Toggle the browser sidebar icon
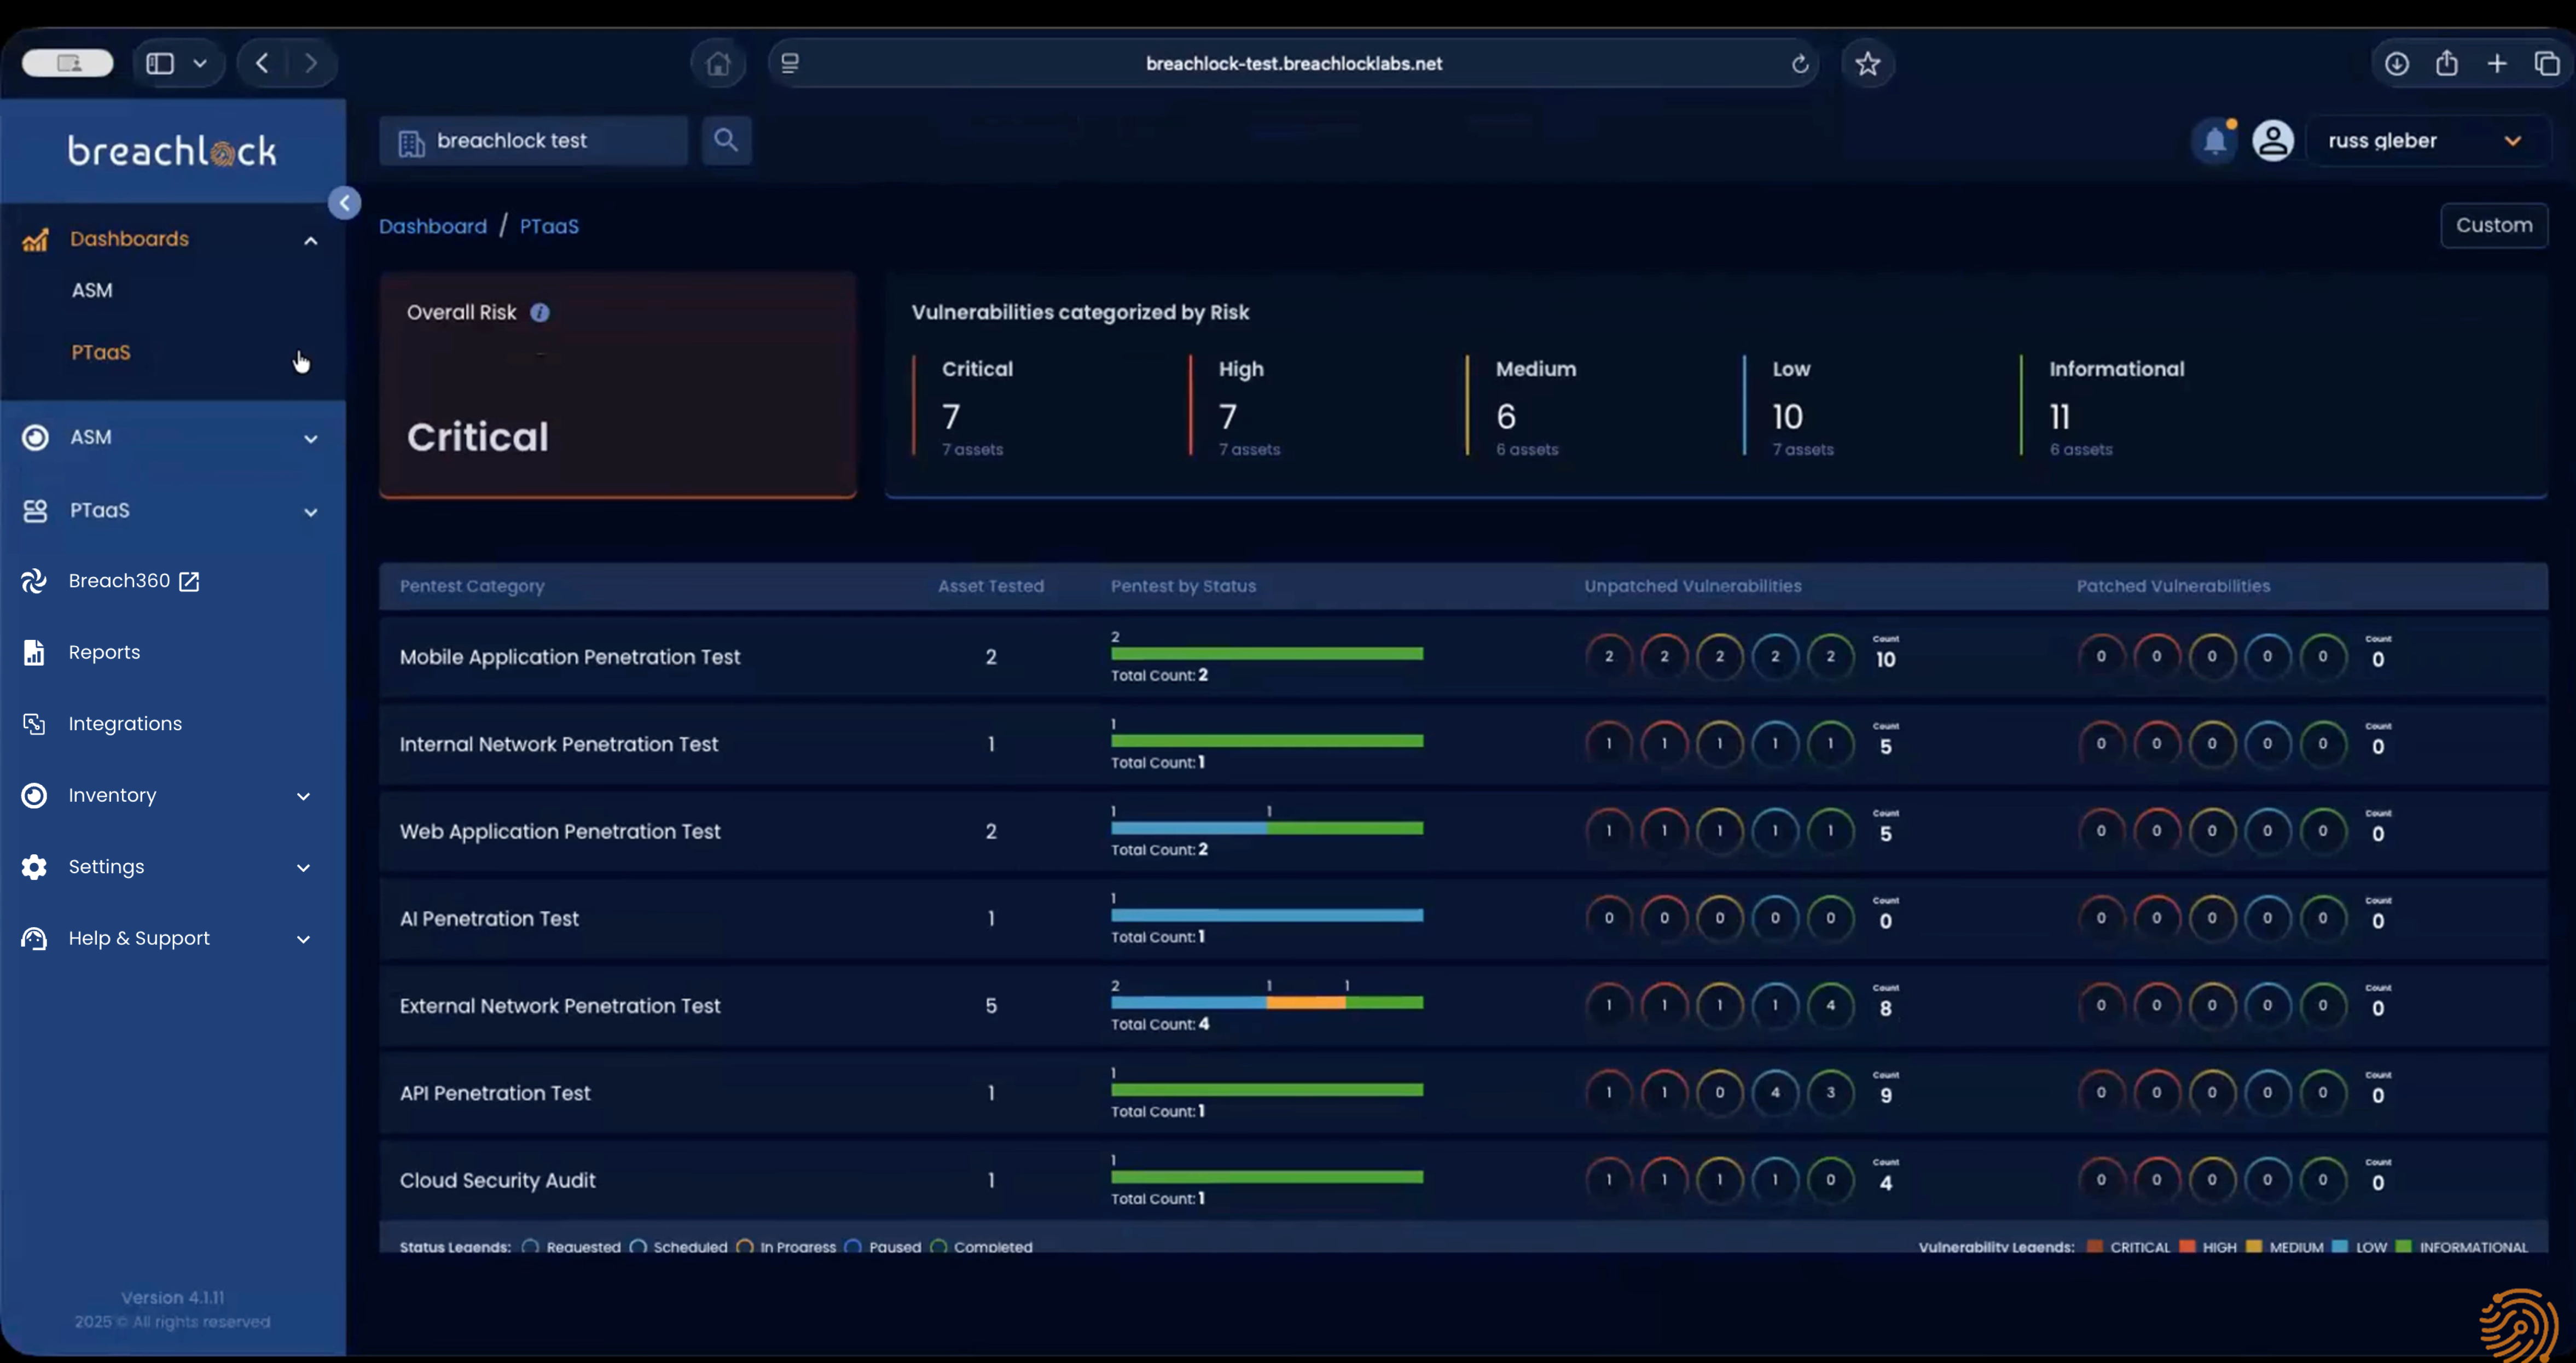Viewport: 2576px width, 1363px height. (x=160, y=63)
